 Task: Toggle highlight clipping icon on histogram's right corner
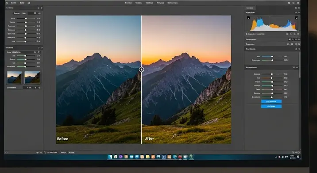[x=296, y=18]
